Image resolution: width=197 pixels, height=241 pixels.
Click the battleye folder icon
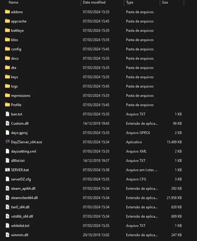point(7,30)
